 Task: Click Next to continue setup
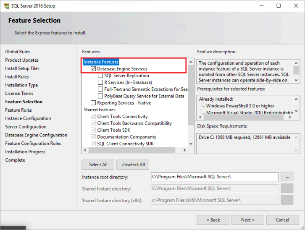tap(247, 220)
